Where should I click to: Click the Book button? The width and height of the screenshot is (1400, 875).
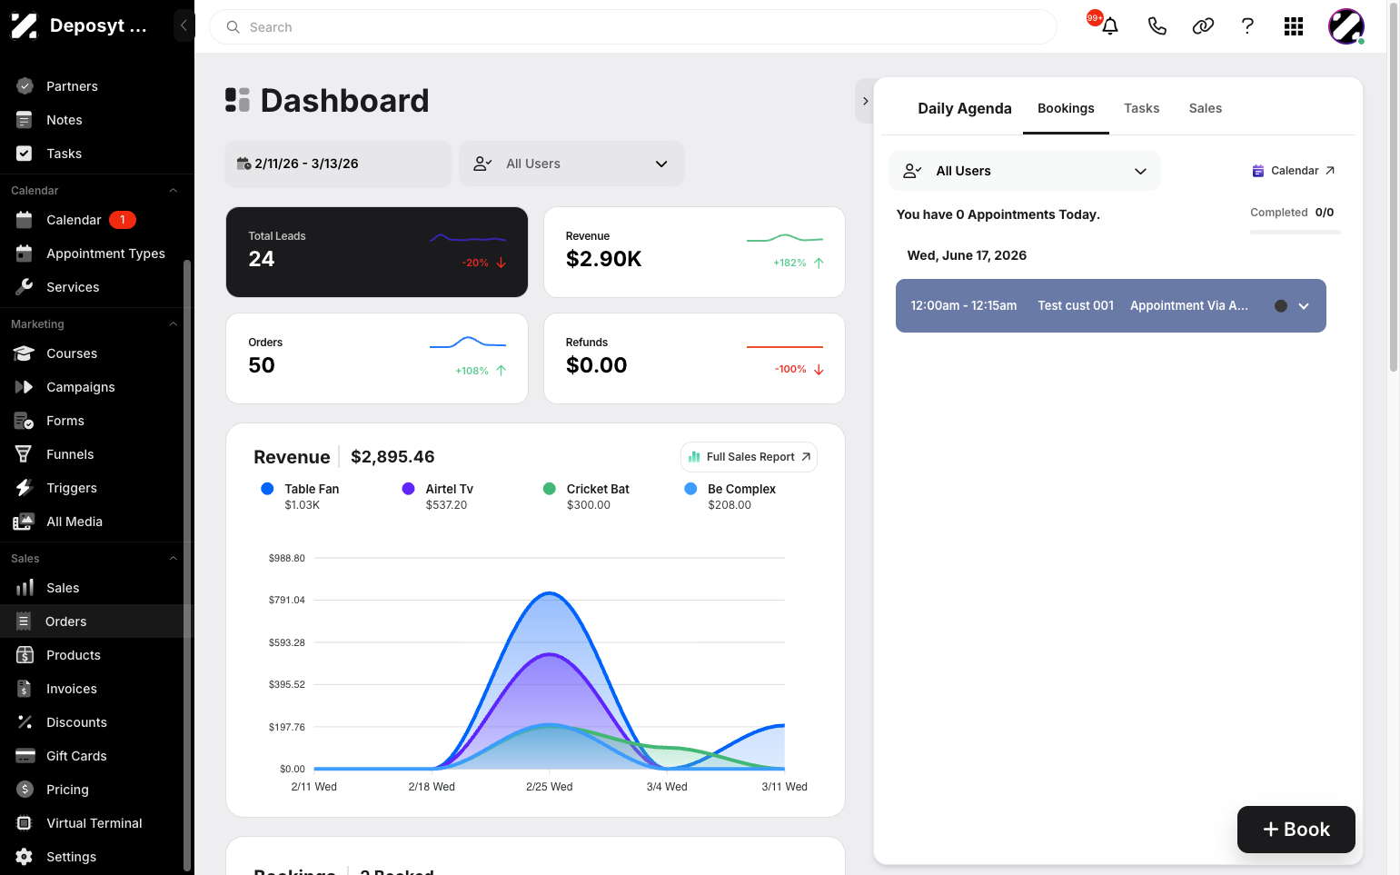(1296, 830)
